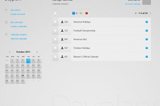Click Create a calendar link
The width and height of the screenshot is (160, 106).
pos(18,27)
